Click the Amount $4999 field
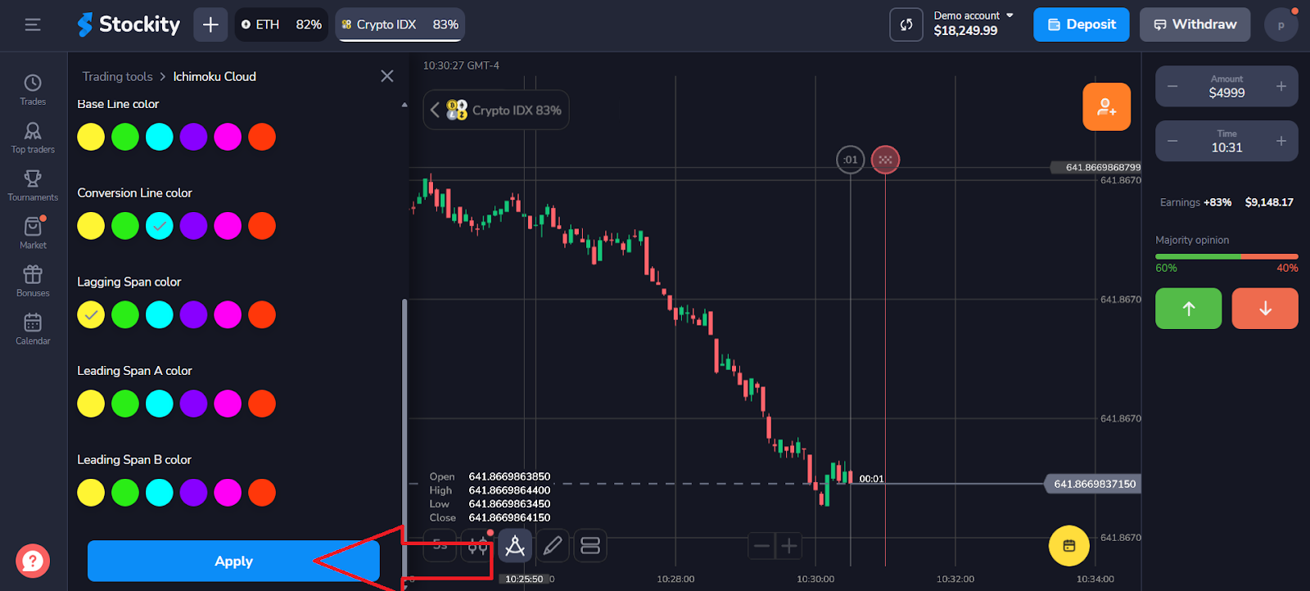 pyautogui.click(x=1226, y=86)
